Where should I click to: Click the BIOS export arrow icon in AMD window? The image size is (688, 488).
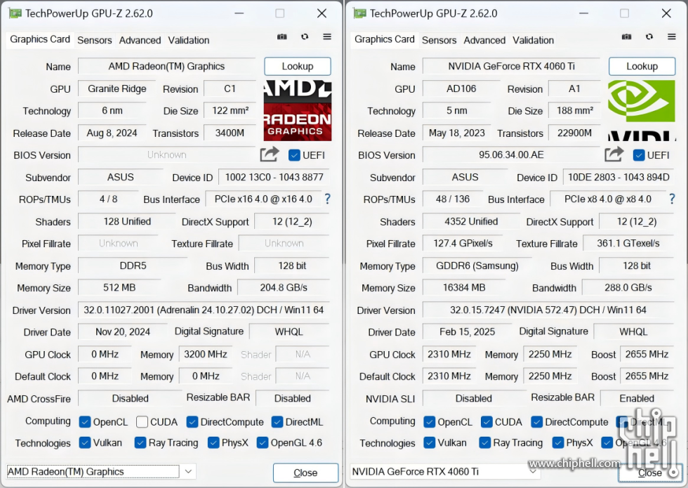click(x=270, y=154)
